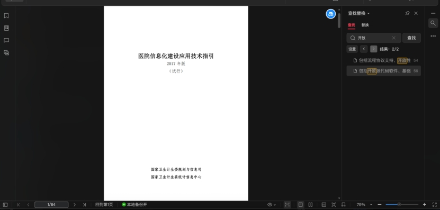The height and width of the screenshot is (210, 440).
Task: Close the 查找替换 panel
Action: pyautogui.click(x=416, y=13)
